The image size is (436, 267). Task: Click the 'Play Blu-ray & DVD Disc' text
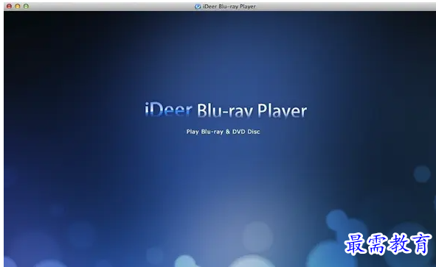(x=223, y=132)
